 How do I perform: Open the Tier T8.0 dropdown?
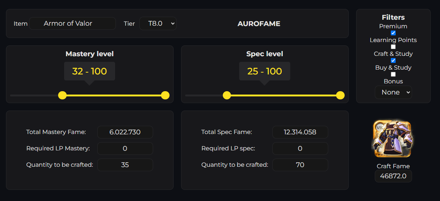click(x=158, y=23)
